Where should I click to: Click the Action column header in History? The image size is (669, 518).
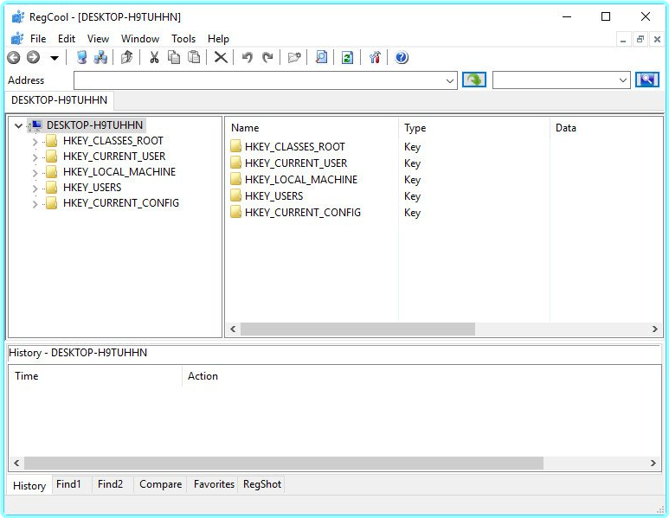point(421,376)
